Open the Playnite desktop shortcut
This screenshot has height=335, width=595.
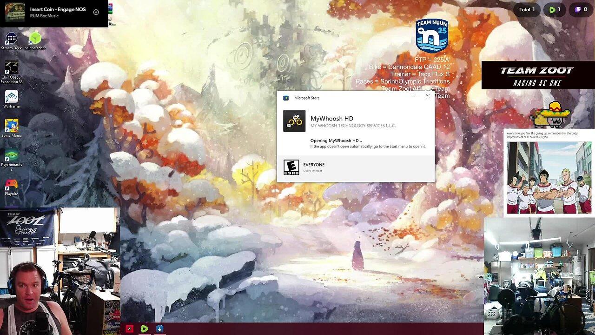(11, 187)
